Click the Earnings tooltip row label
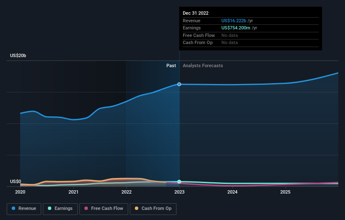Screen dimensions: 345x220 (192, 28)
